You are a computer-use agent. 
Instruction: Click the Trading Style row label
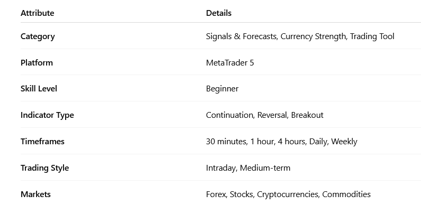click(x=44, y=168)
